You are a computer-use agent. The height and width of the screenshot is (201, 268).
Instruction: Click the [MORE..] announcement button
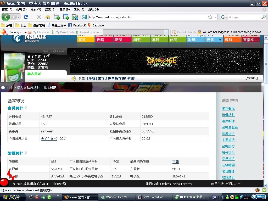coord(251,78)
